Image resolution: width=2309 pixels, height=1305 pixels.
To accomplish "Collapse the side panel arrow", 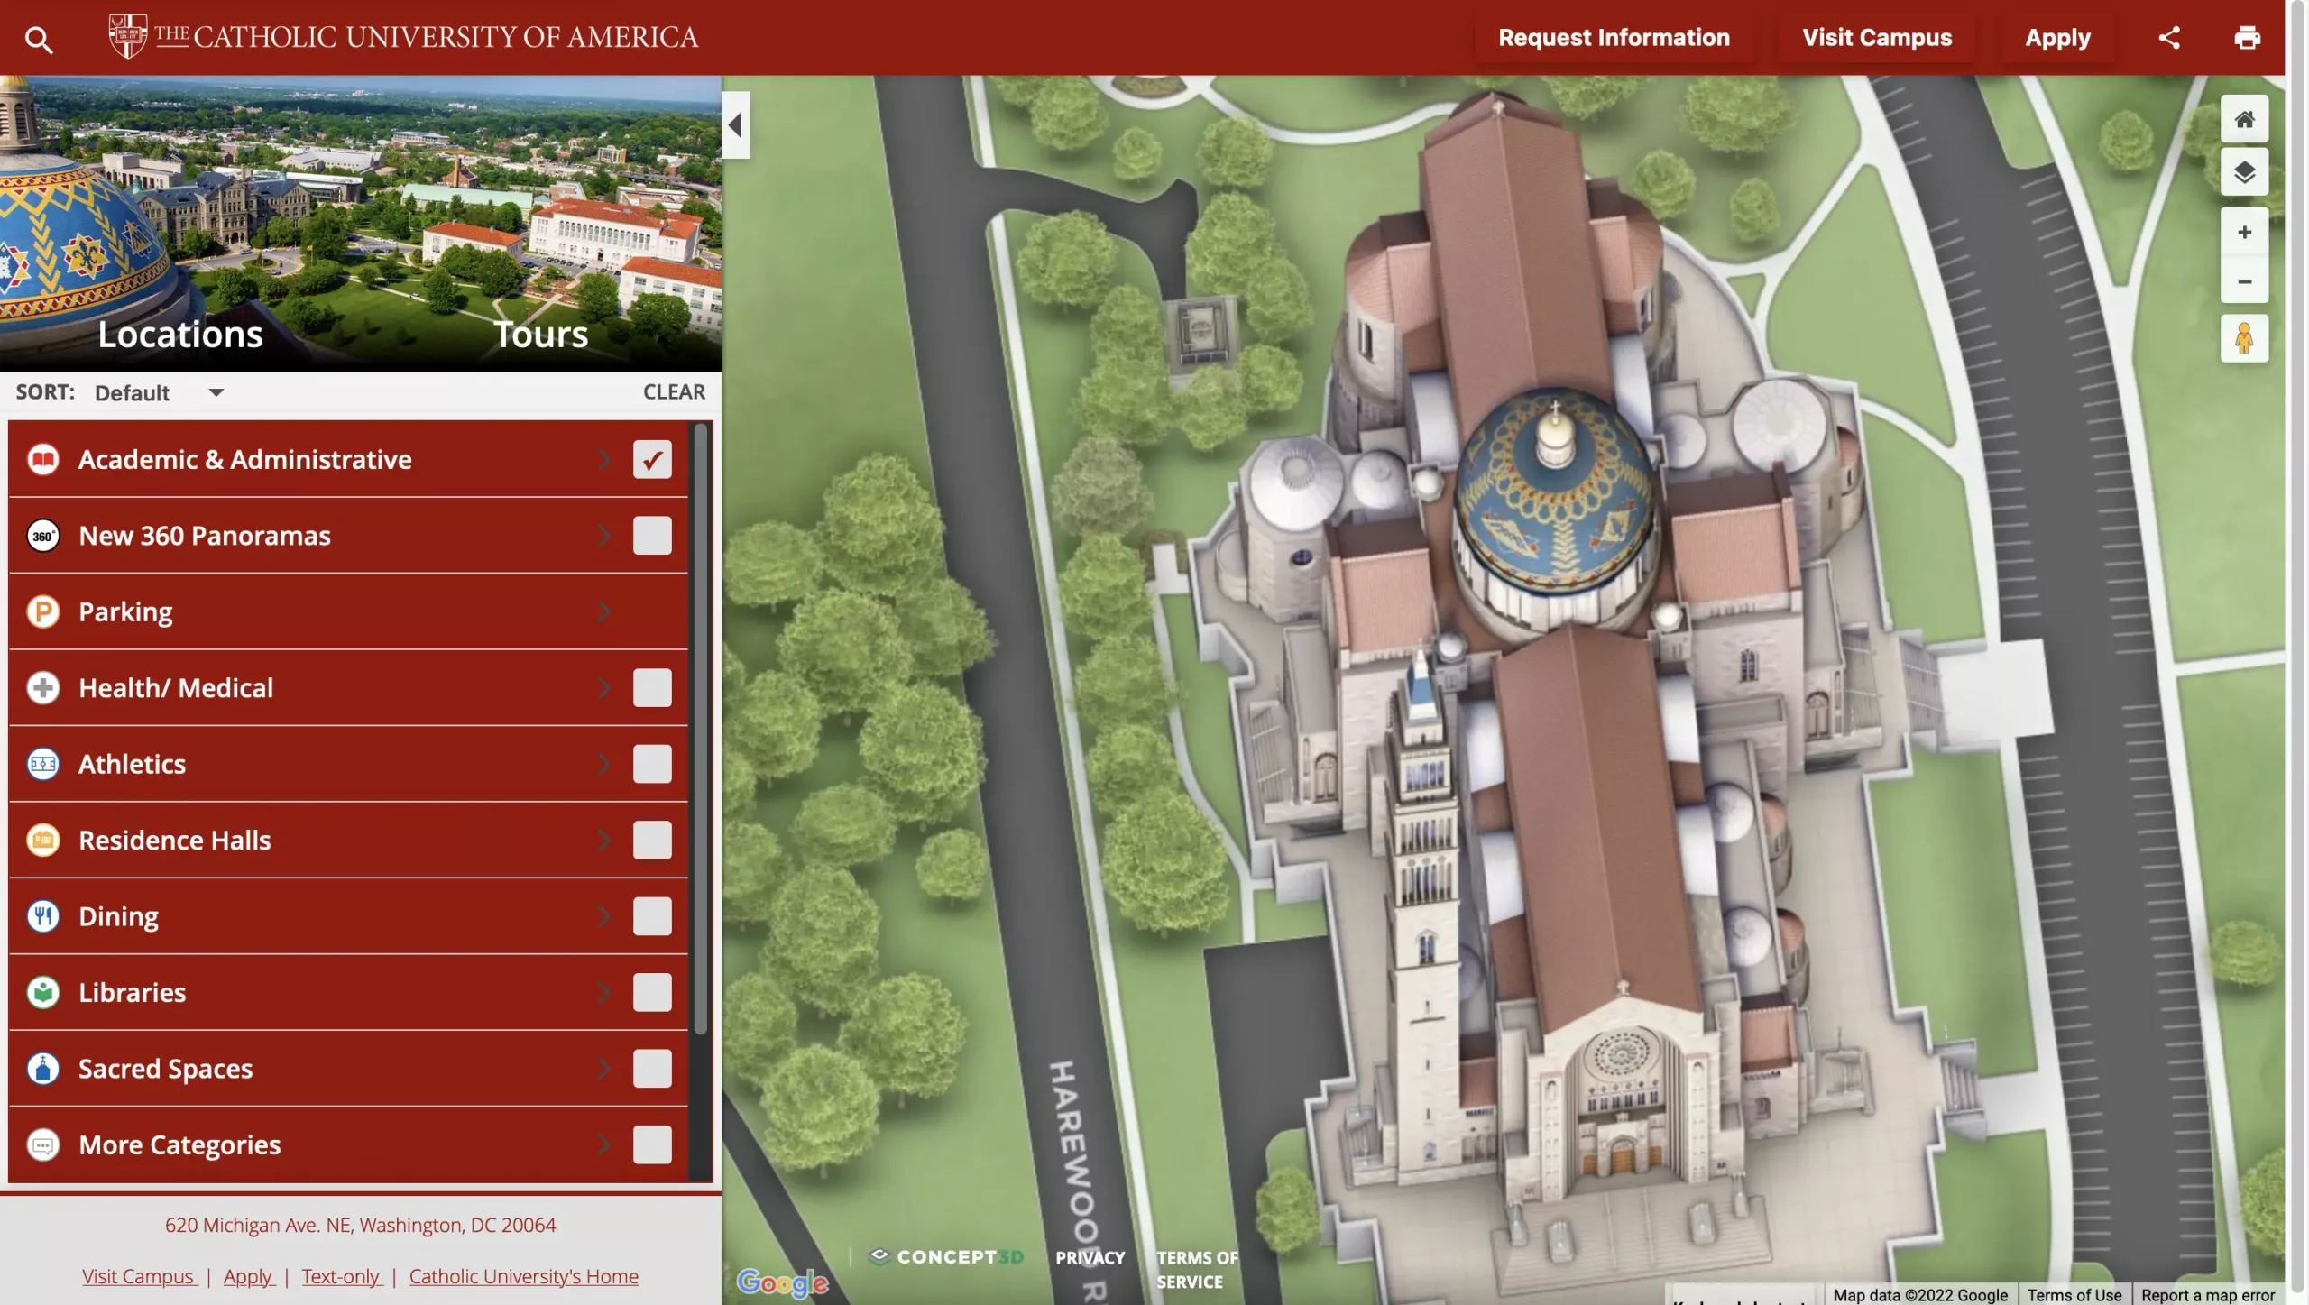I will (736, 125).
